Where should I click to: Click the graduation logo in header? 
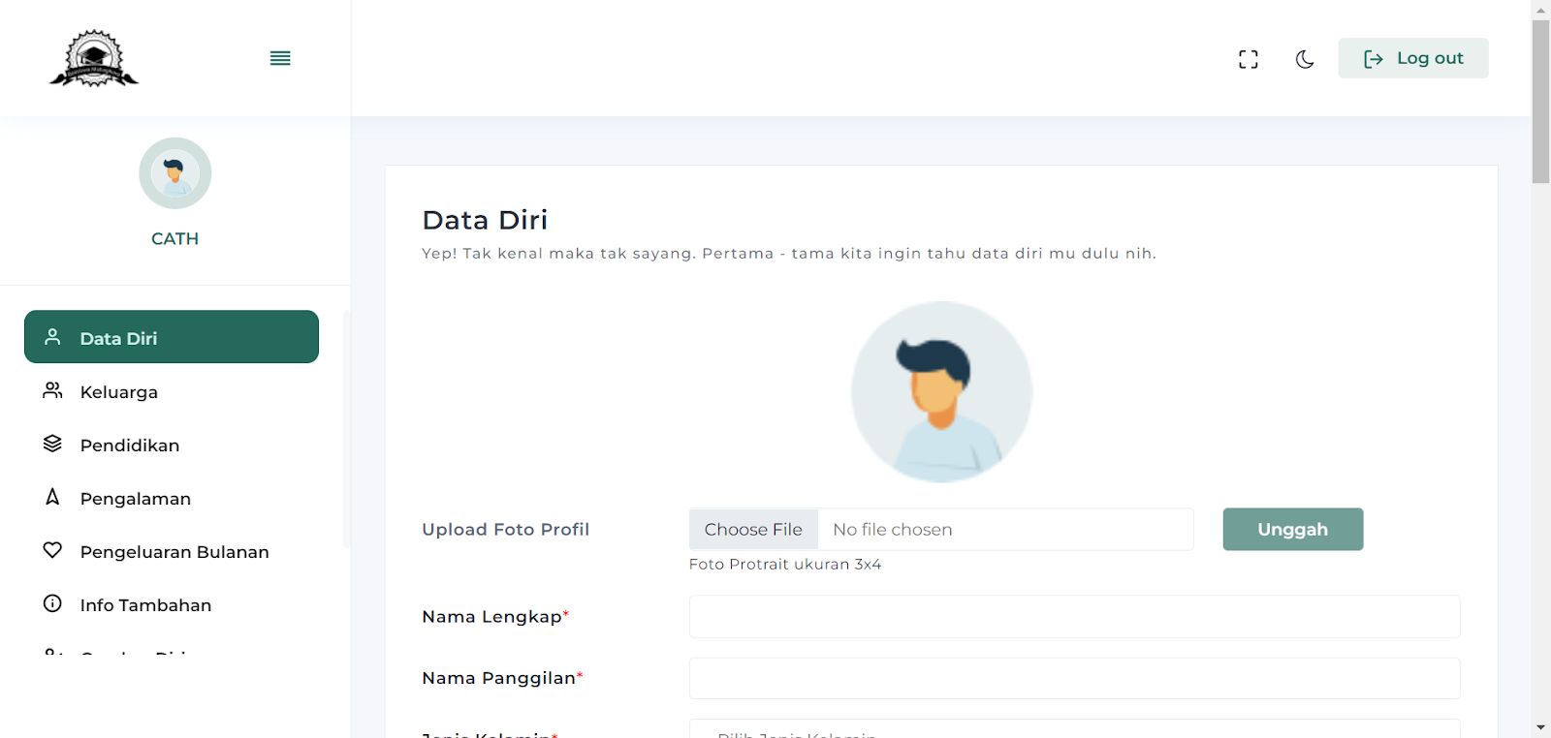[94, 58]
